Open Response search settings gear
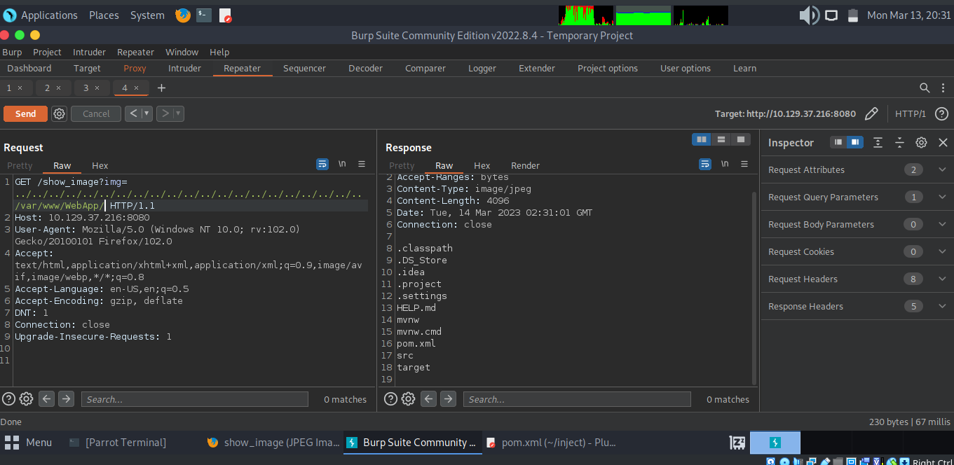The width and height of the screenshot is (954, 465). point(409,399)
